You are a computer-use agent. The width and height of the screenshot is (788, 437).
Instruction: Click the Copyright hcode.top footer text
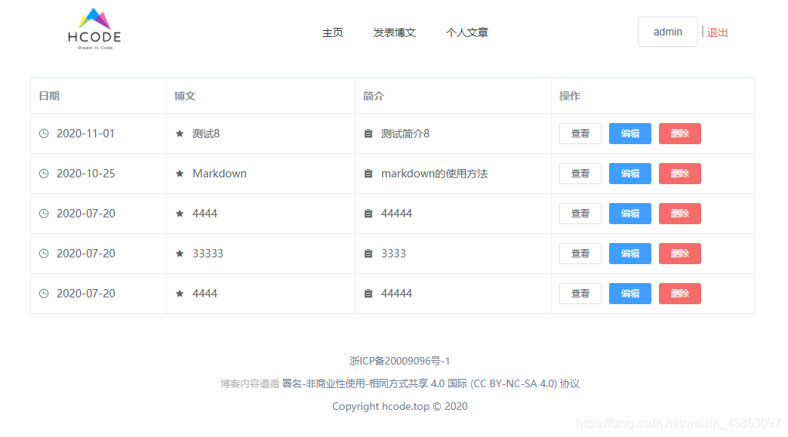(400, 406)
